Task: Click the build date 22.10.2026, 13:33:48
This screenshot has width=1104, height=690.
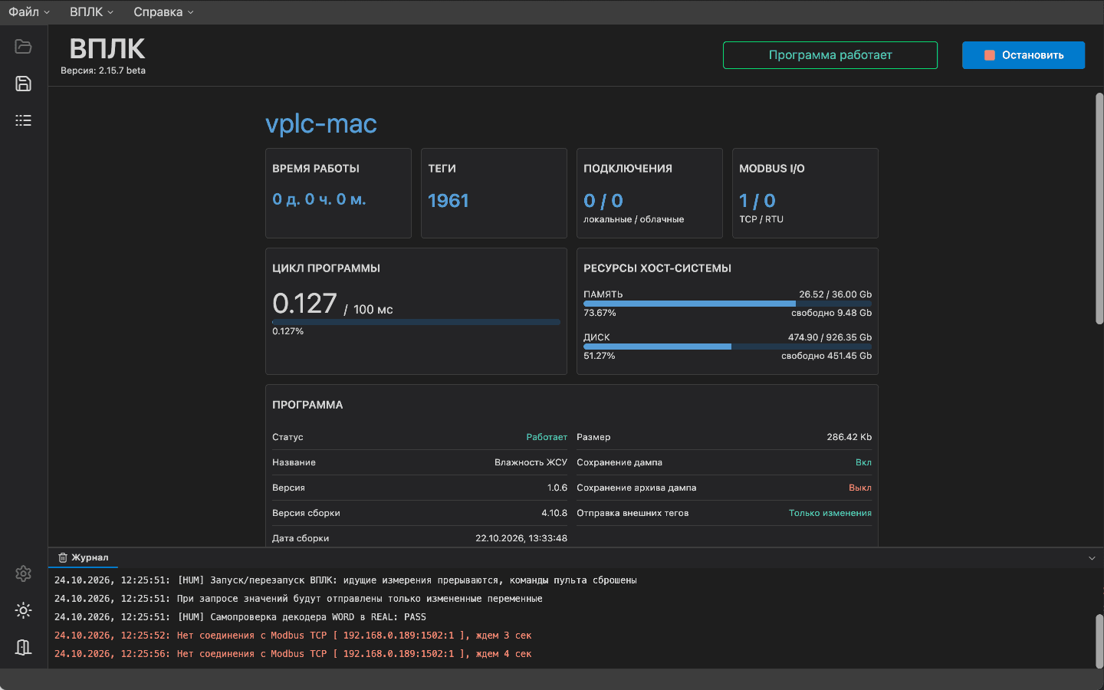Action: (x=521, y=538)
